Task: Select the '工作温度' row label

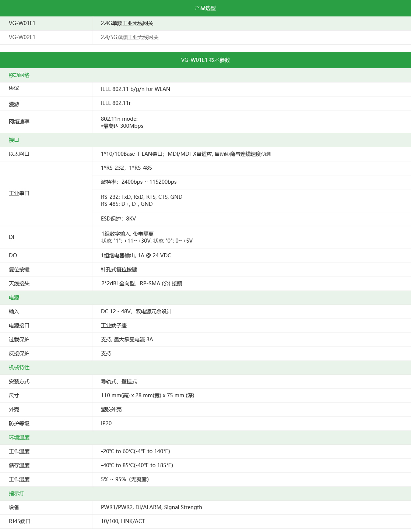Action: tap(19, 451)
